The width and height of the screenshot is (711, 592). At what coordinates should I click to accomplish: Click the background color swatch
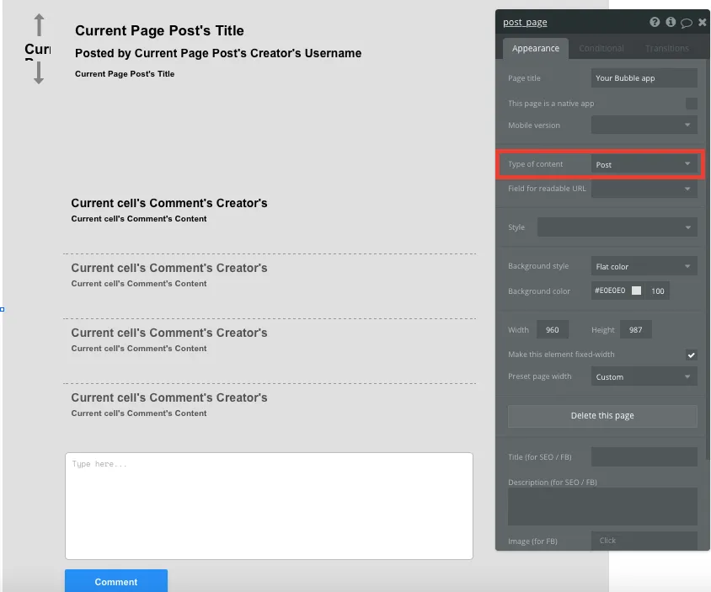point(637,291)
